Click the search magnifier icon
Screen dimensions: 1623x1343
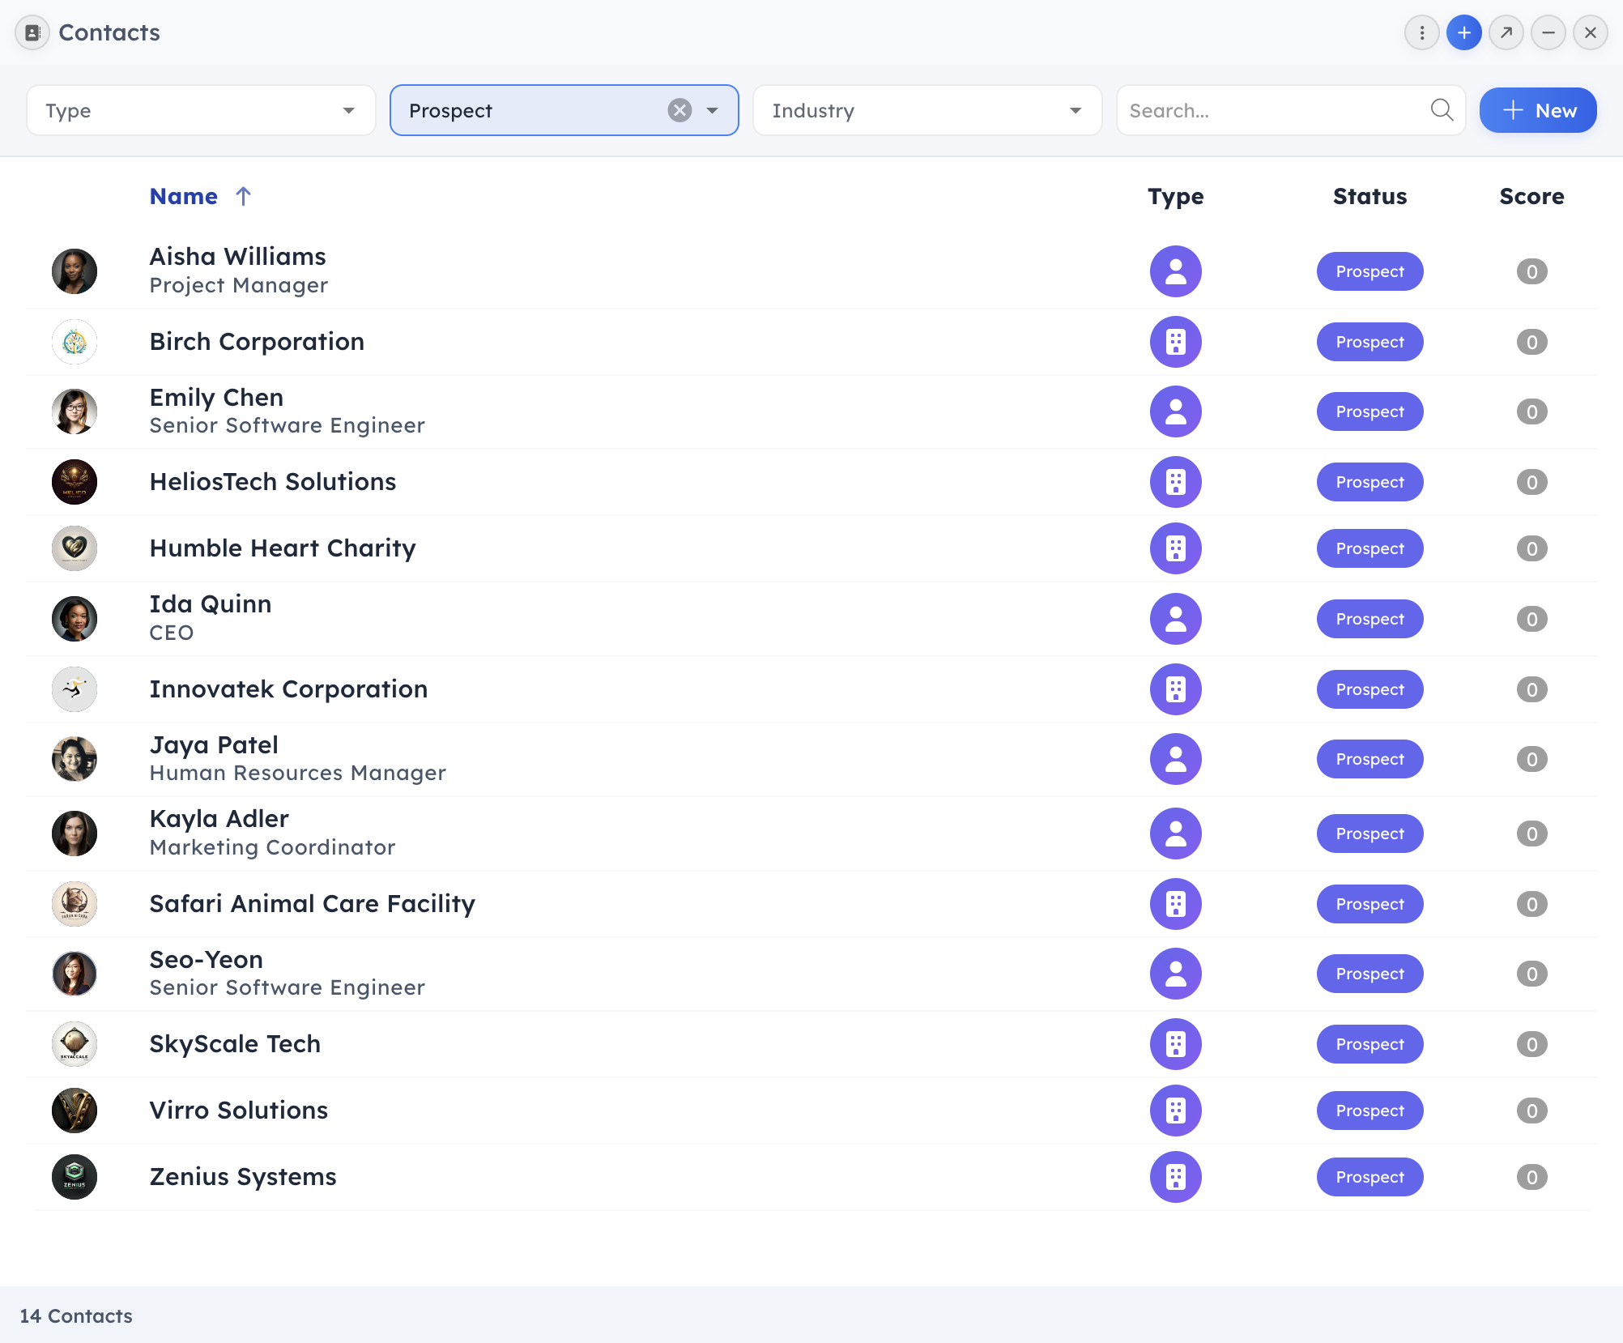tap(1442, 110)
